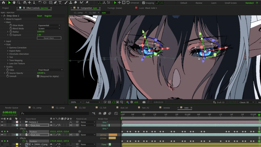The height and width of the screenshot is (147, 261).
Task: Select the Eraser tool
Action: (x=75, y=3)
